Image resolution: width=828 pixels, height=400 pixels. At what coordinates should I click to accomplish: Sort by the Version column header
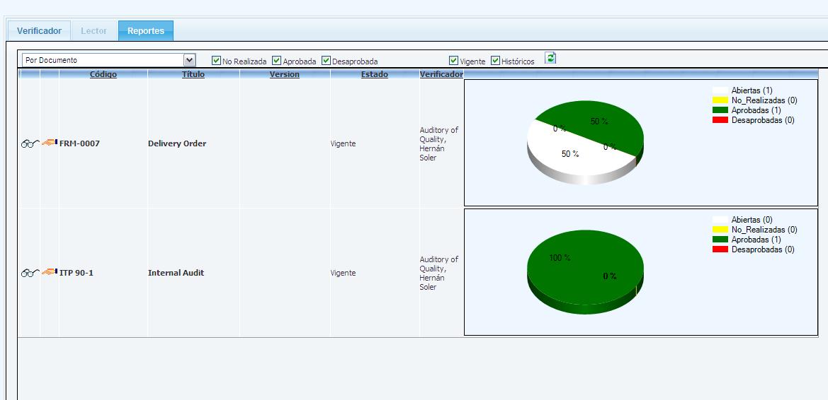point(285,74)
